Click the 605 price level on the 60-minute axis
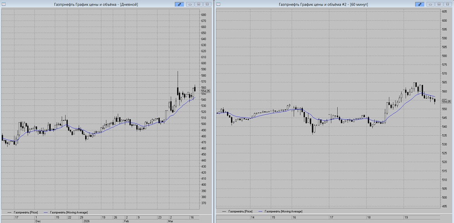 [x=444, y=12]
